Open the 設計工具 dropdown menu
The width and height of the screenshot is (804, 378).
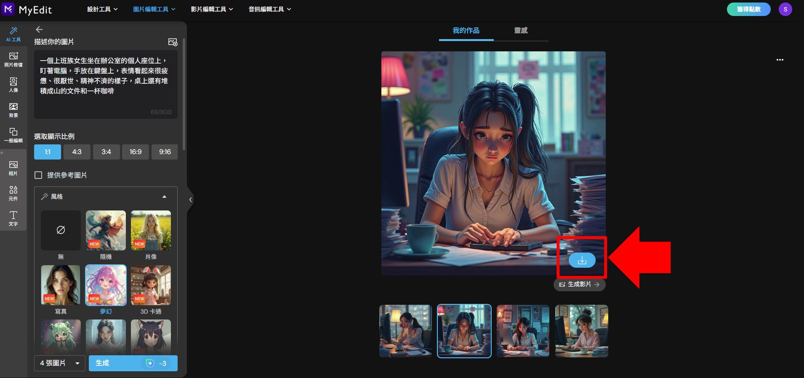tap(102, 9)
